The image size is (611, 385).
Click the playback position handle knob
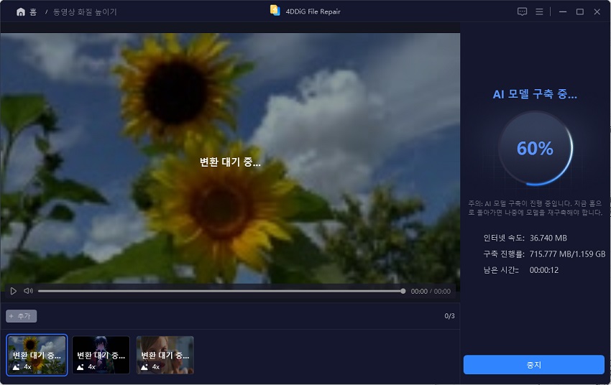403,291
